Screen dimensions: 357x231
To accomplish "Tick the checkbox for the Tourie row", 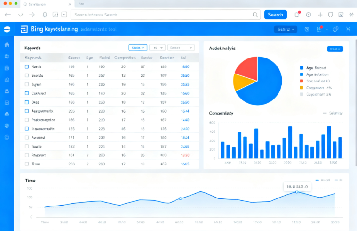I will tap(27, 146).
